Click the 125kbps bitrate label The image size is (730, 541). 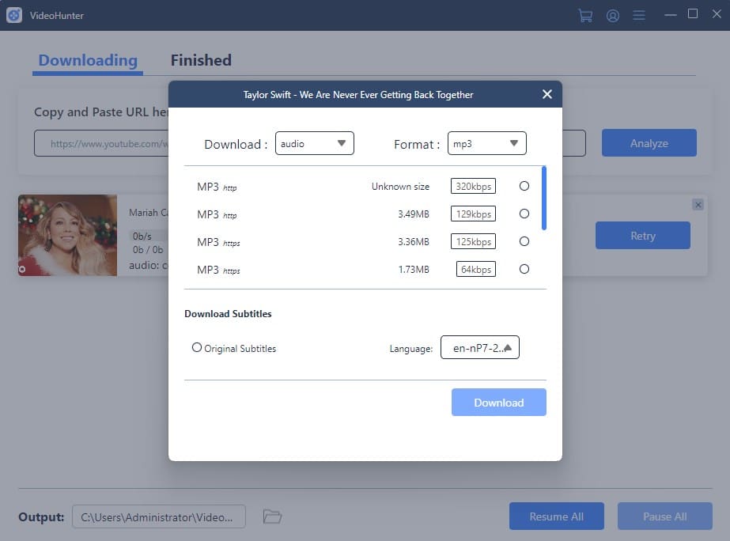pos(473,242)
